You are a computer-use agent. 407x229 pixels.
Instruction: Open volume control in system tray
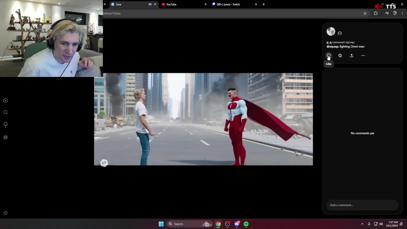[381, 224]
